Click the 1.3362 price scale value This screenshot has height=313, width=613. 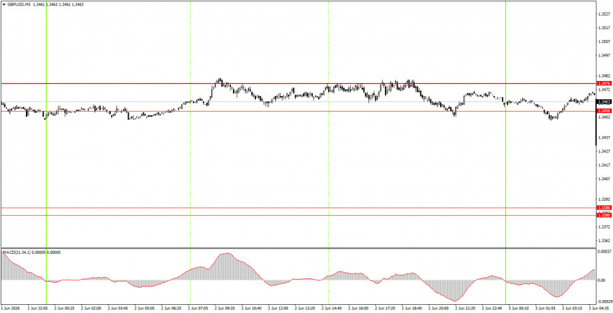(604, 240)
